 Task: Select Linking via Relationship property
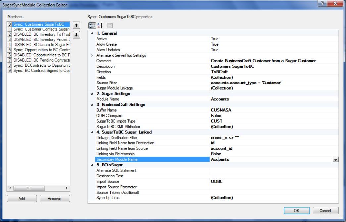[x=217, y=154]
